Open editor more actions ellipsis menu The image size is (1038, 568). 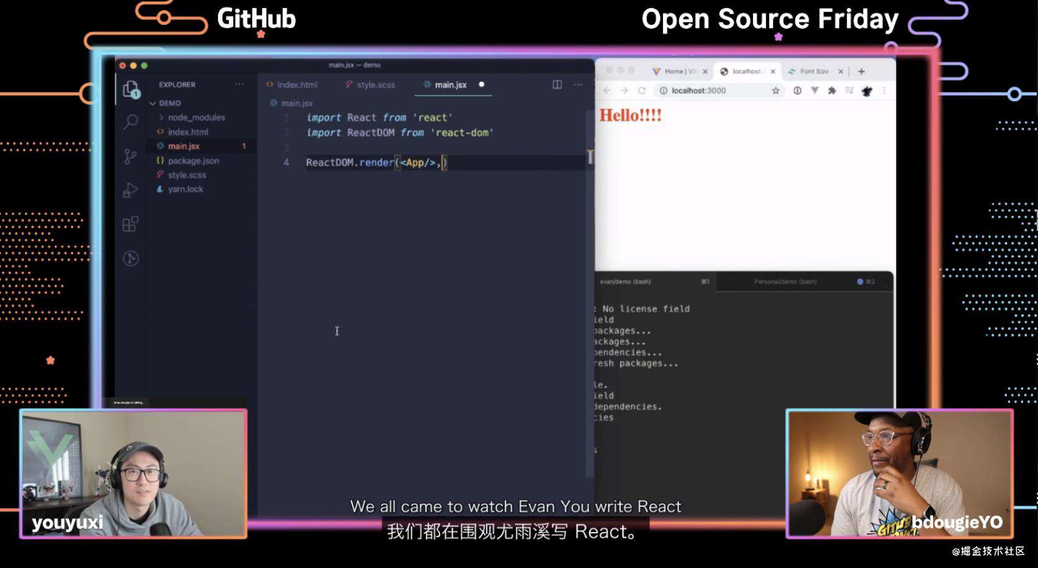tap(578, 84)
